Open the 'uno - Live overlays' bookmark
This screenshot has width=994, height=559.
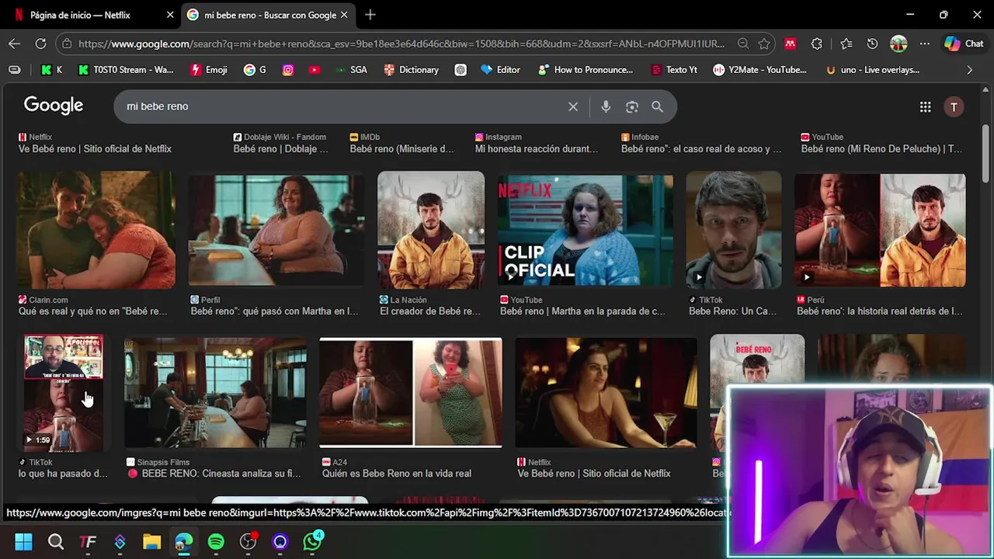[x=872, y=70]
